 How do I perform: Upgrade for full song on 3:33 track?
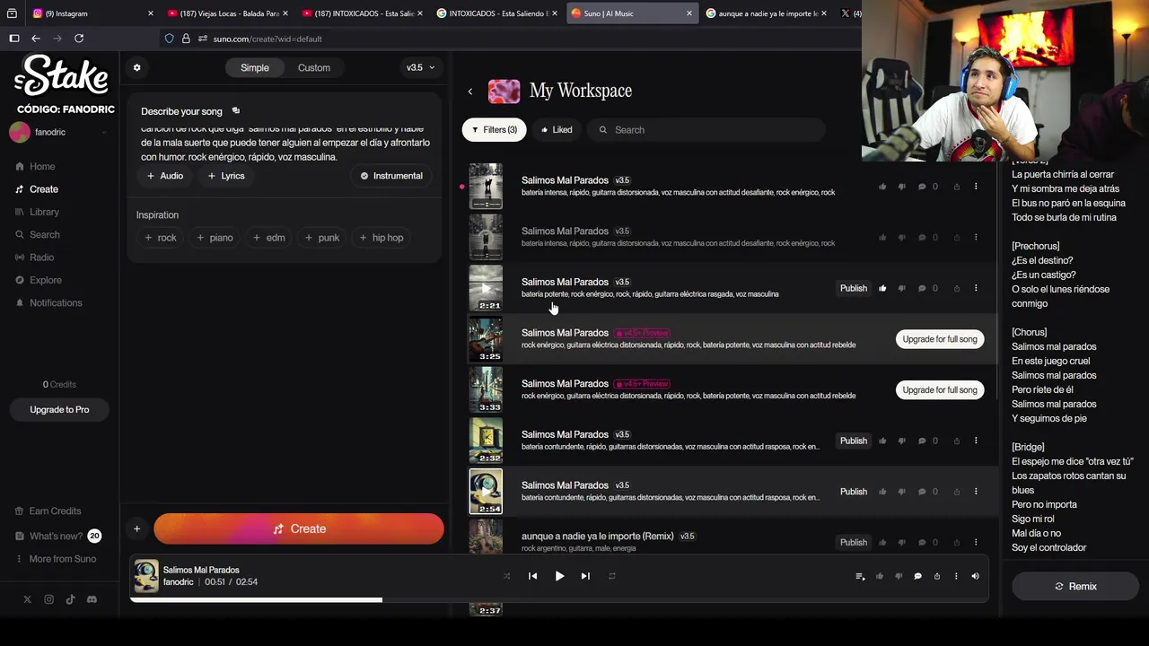click(940, 389)
